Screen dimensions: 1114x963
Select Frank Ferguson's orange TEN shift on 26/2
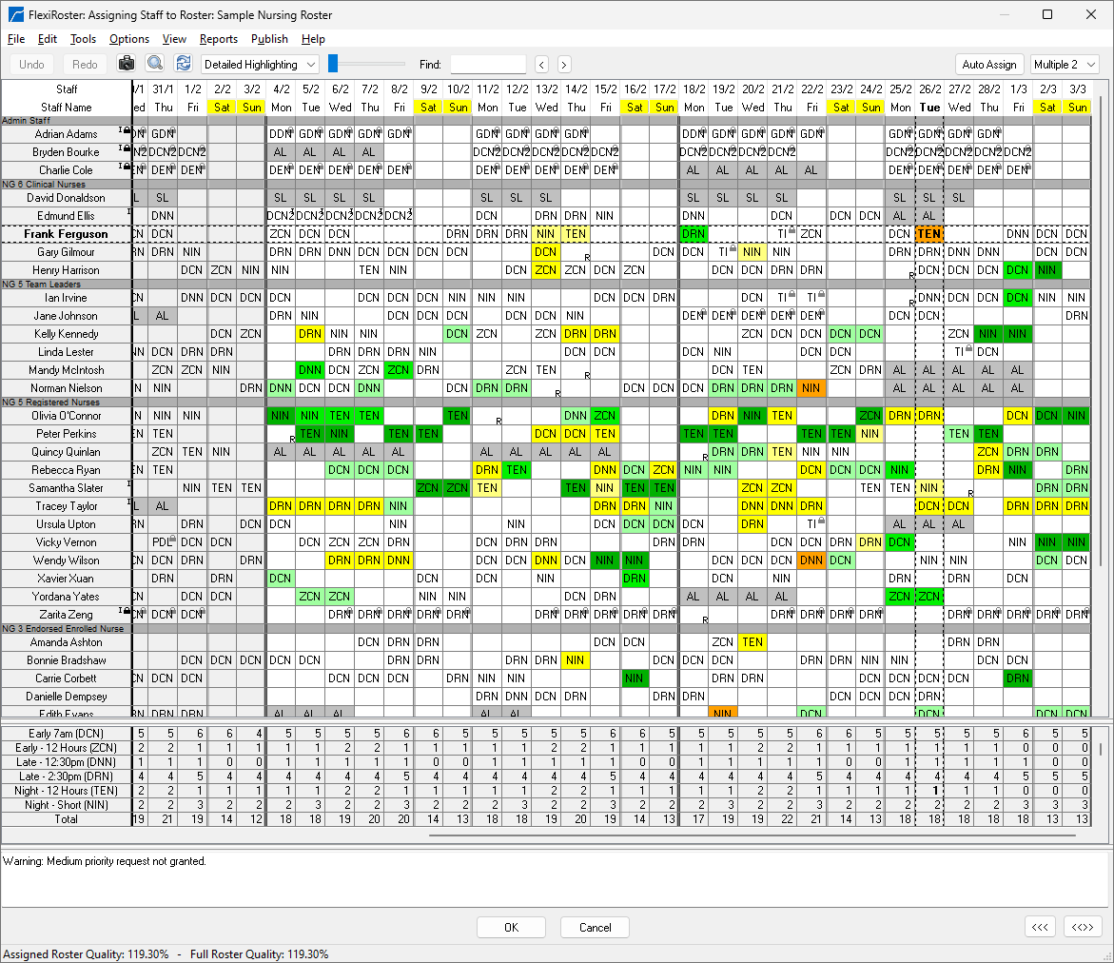pos(928,234)
